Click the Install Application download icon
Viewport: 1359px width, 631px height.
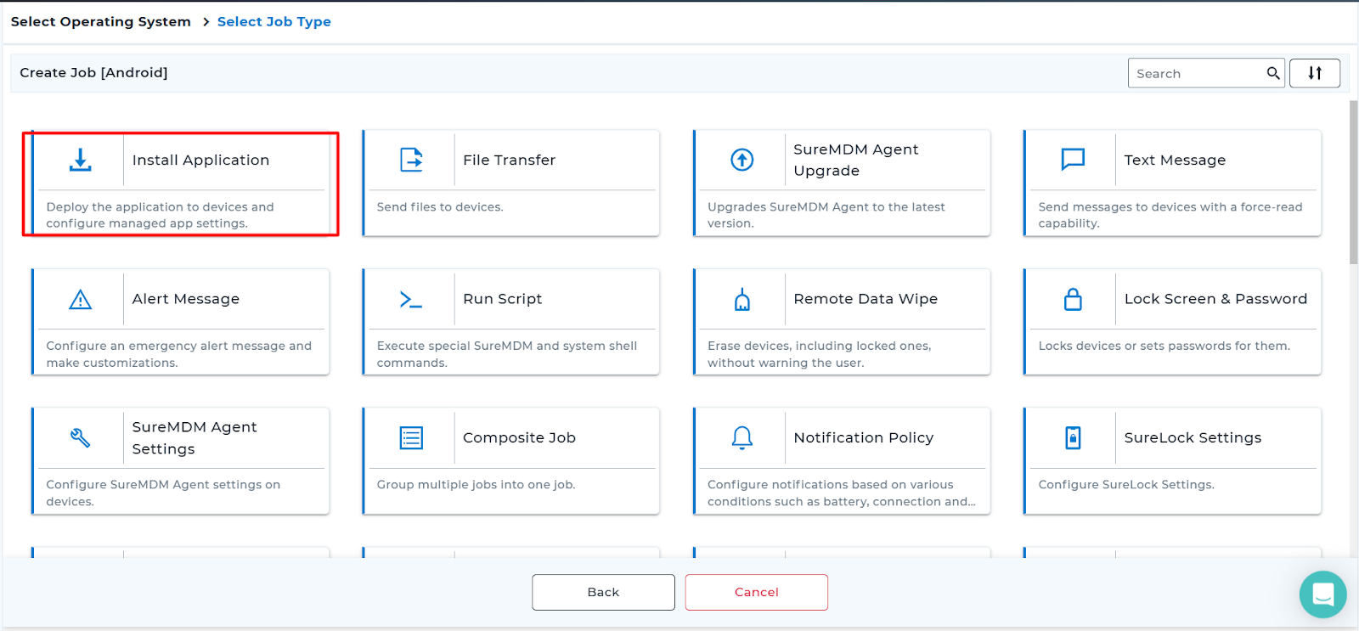tap(80, 160)
